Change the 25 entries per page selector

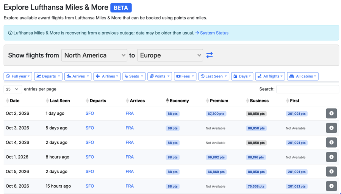[x=13, y=89]
